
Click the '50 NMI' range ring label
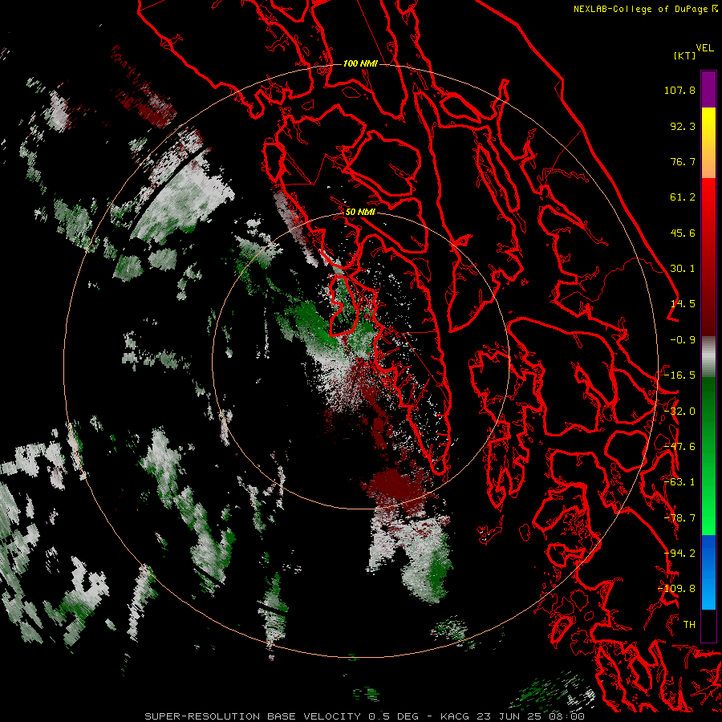(360, 212)
